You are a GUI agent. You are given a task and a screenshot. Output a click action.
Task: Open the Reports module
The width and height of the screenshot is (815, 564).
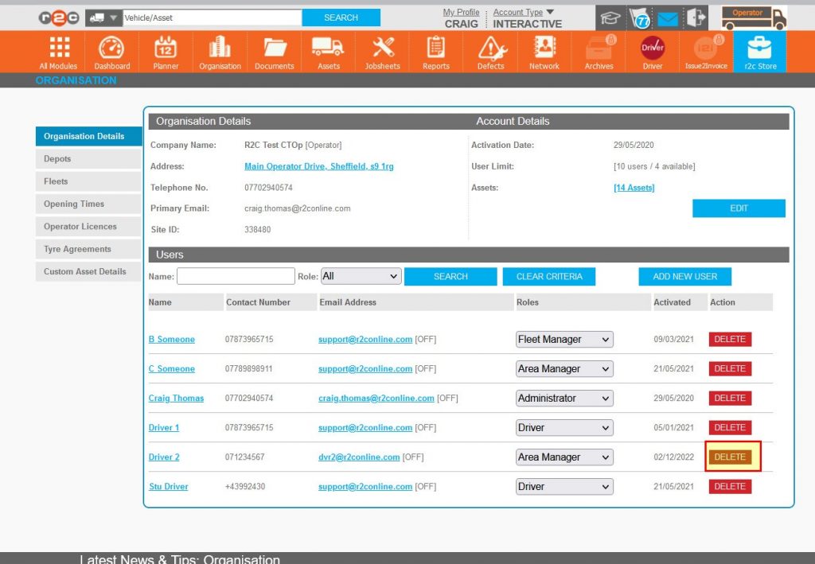coord(435,49)
